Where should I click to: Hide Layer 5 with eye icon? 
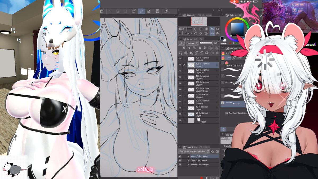(x=180, y=59)
